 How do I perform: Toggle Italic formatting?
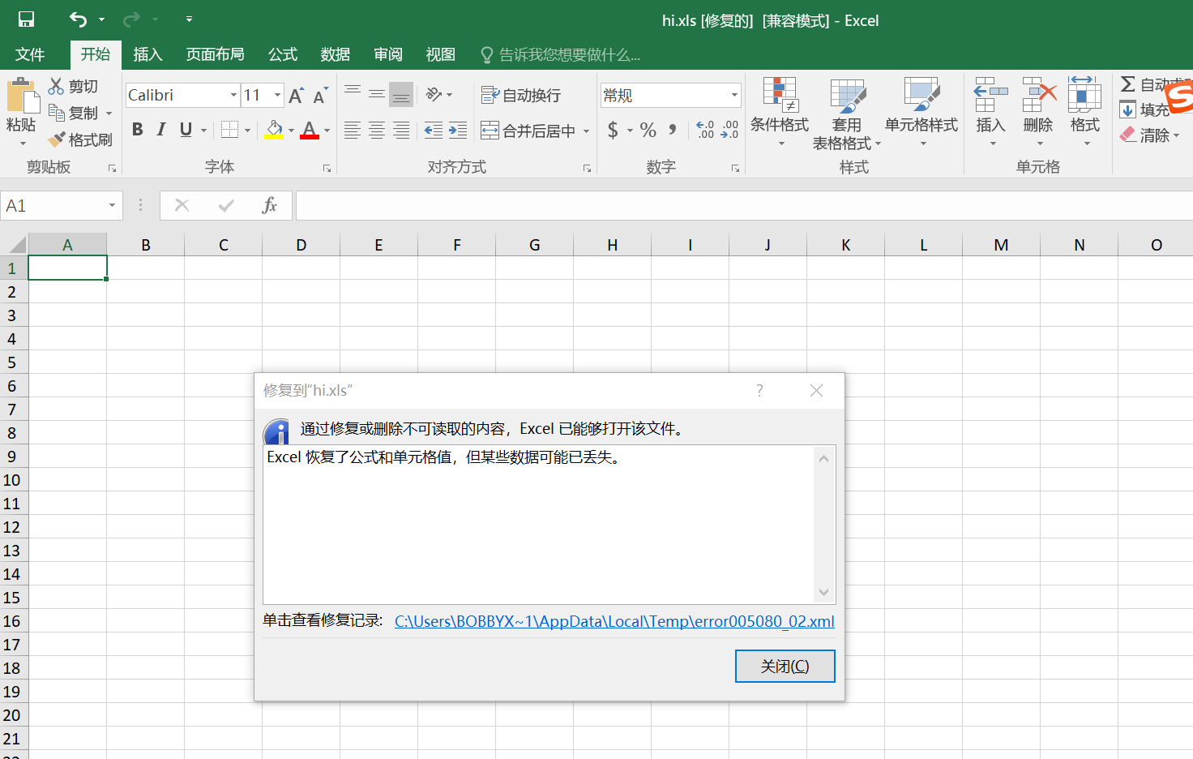161,130
